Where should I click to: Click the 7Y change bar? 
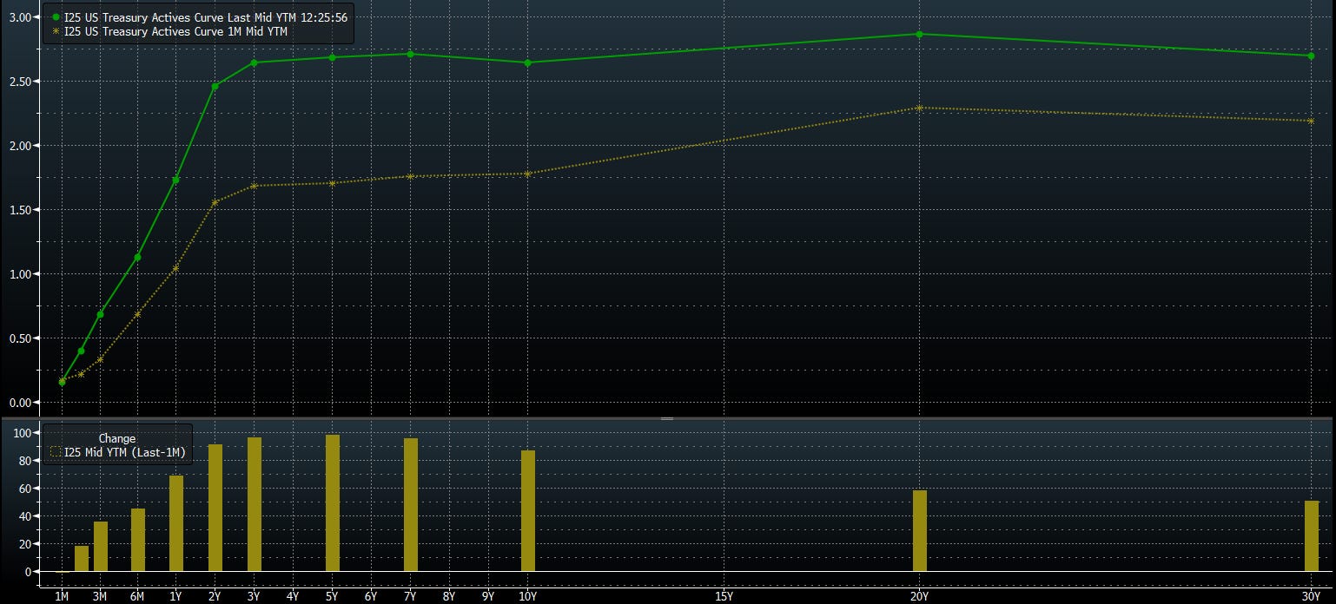tap(411, 505)
